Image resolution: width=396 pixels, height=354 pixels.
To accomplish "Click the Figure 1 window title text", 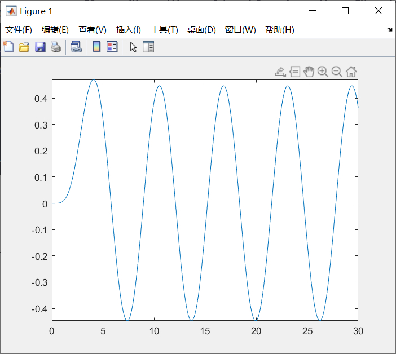I will 36,11.
